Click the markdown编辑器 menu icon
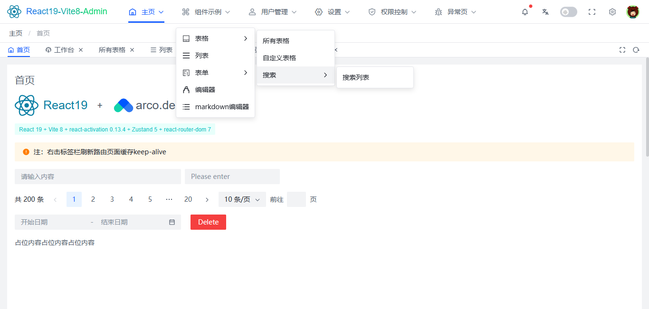Image resolution: width=649 pixels, height=309 pixels. click(x=186, y=107)
